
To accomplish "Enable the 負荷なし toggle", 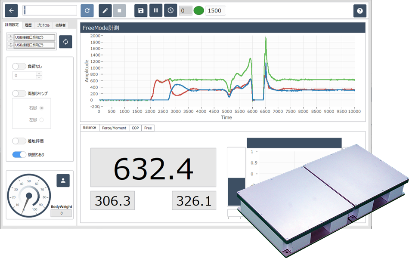I will tap(19, 66).
